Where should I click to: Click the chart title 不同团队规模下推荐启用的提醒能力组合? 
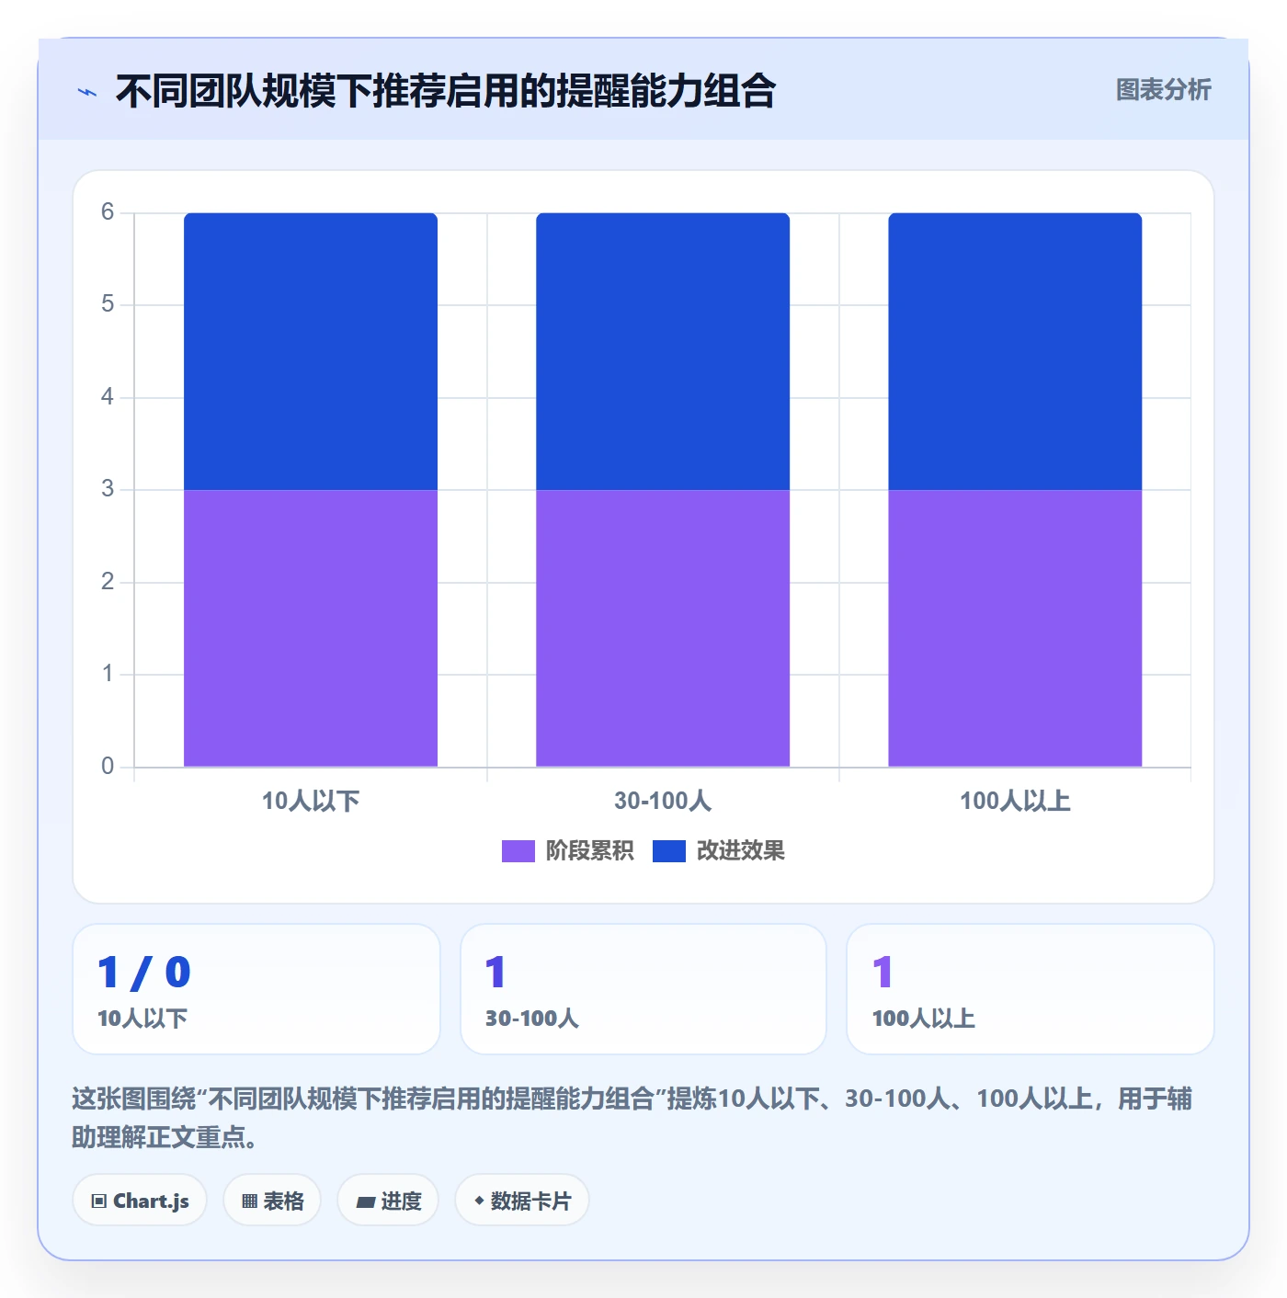(446, 92)
